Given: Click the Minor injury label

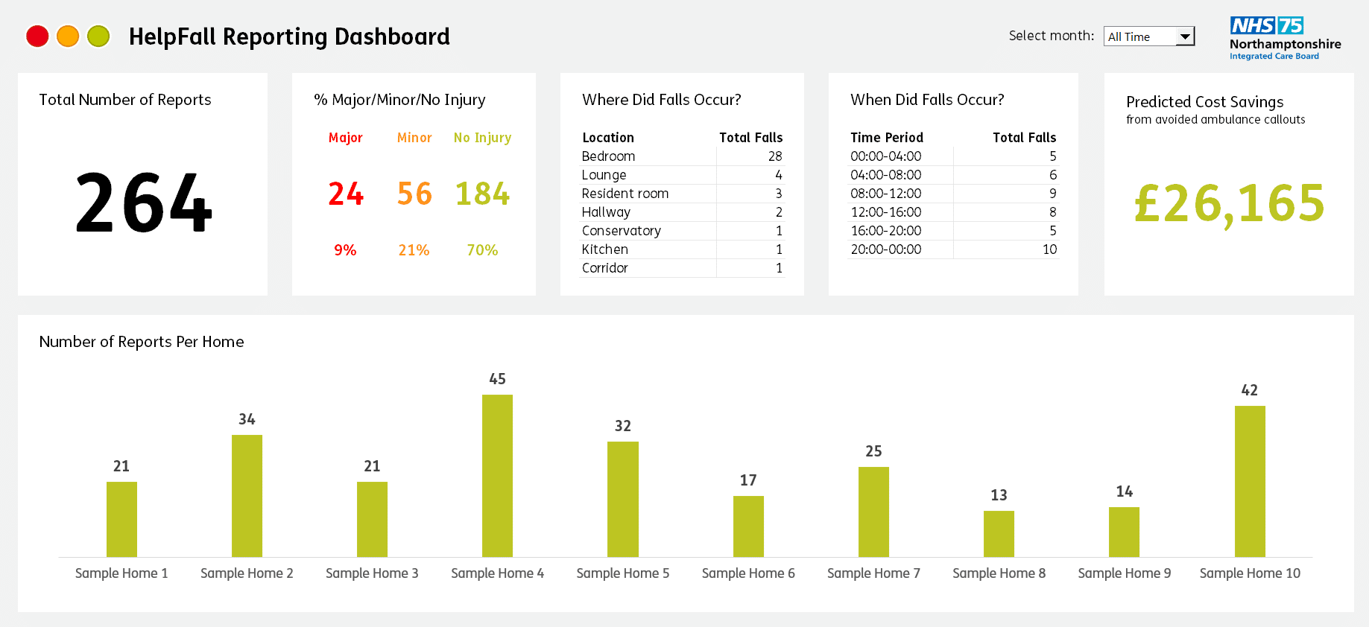Looking at the screenshot, I should [x=414, y=138].
